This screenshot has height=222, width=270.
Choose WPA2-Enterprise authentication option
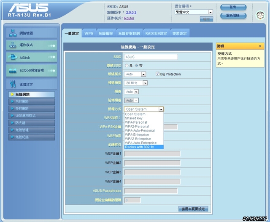[144, 139]
